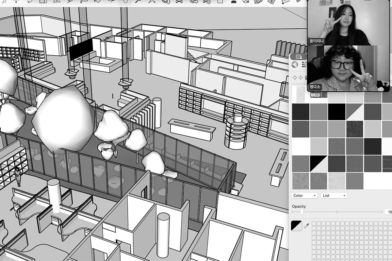Go forward using the right arrow in materials panel

pos(301,78)
